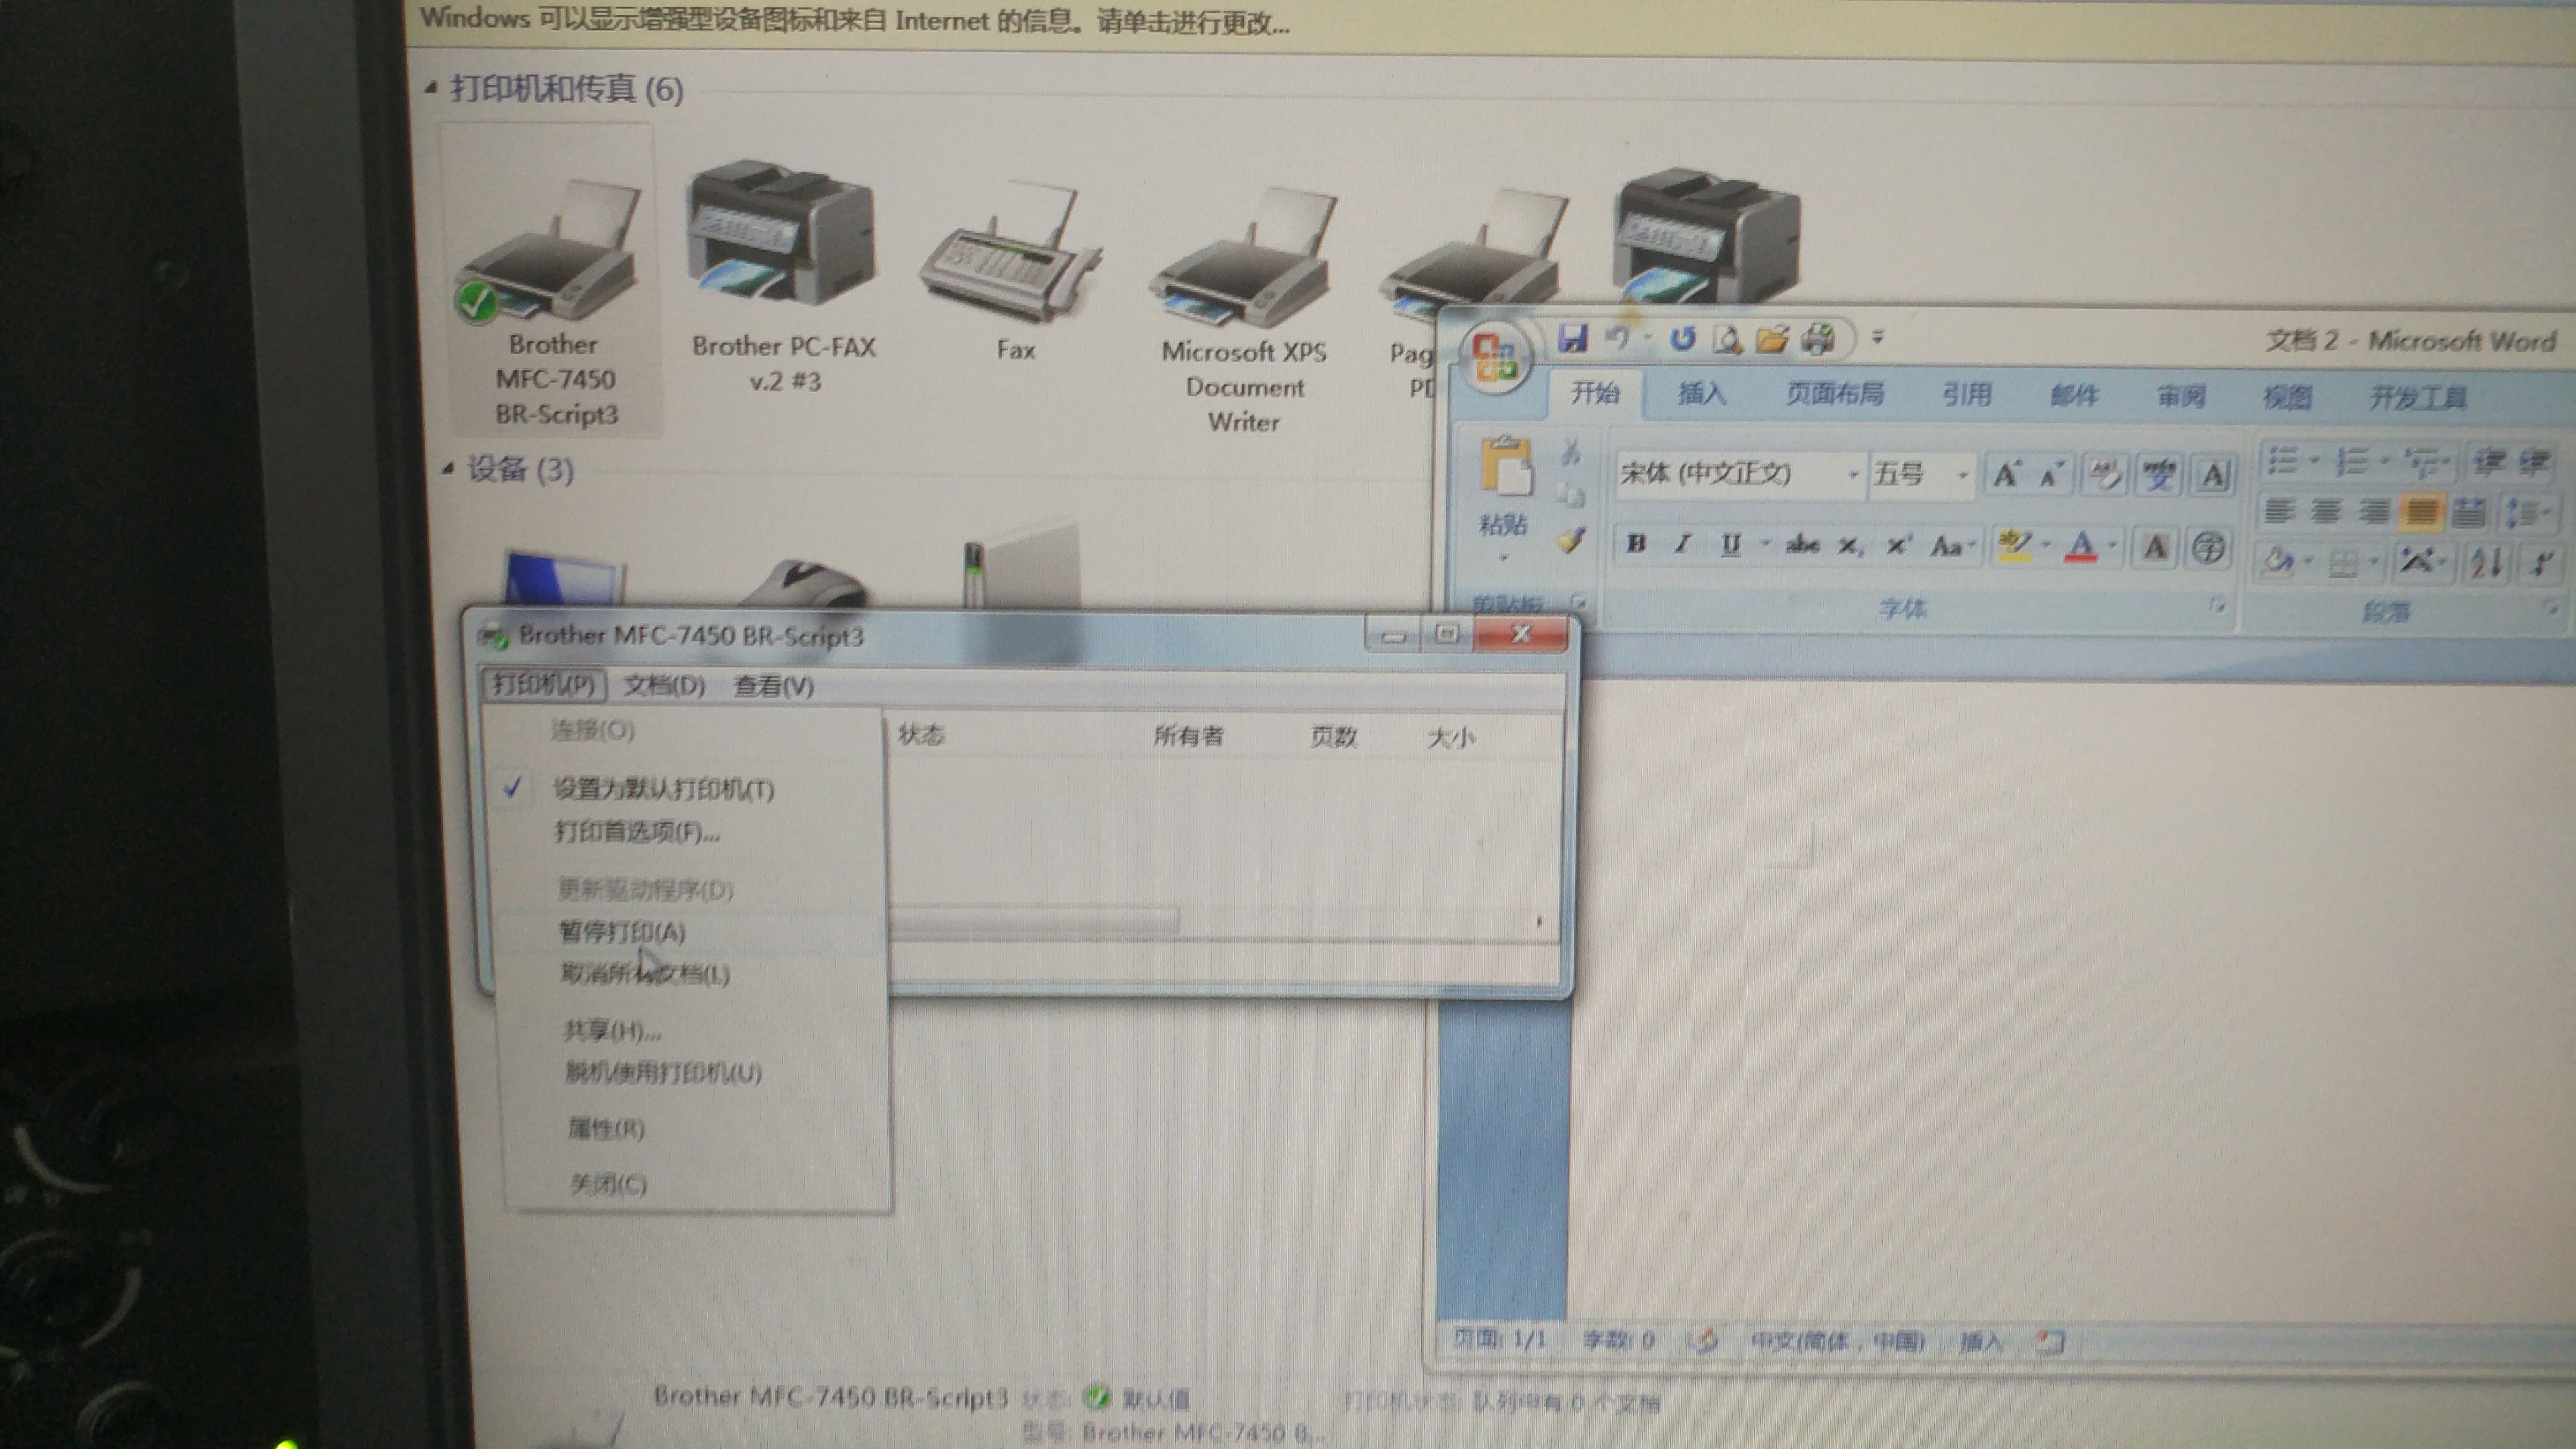Click the Increase Indent icon in paragraph group

click(x=2534, y=462)
